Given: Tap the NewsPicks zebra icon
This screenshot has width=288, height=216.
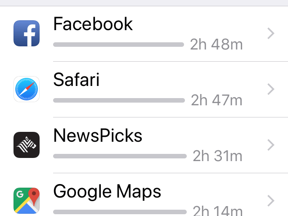Looking at the screenshot, I should click(27, 145).
